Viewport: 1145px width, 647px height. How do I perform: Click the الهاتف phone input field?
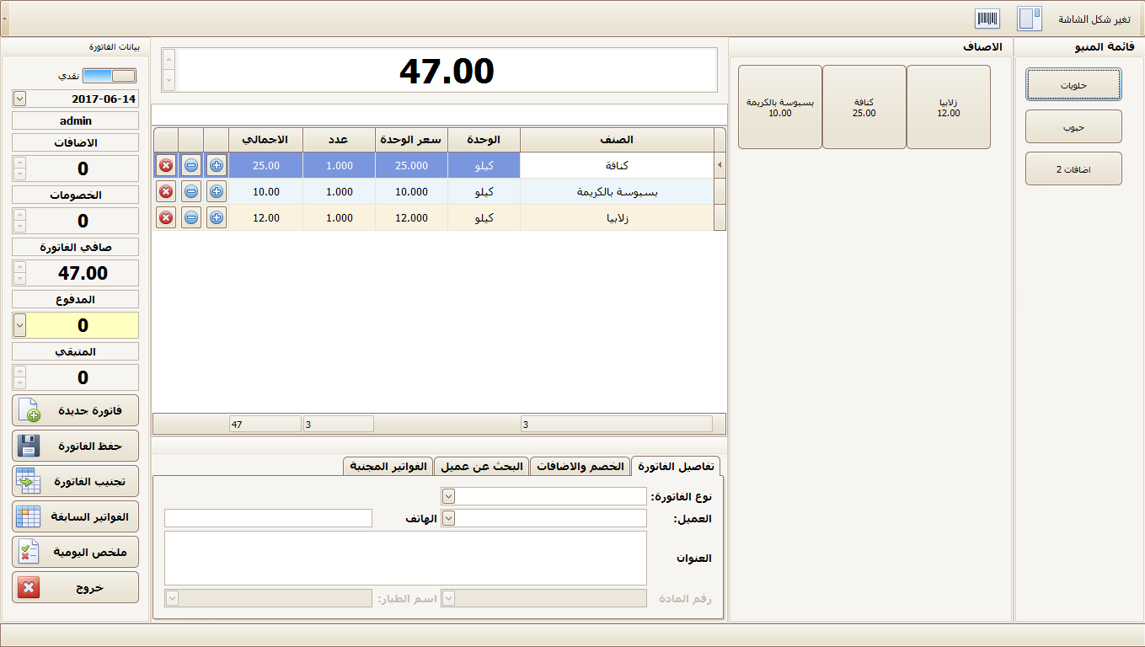click(268, 518)
